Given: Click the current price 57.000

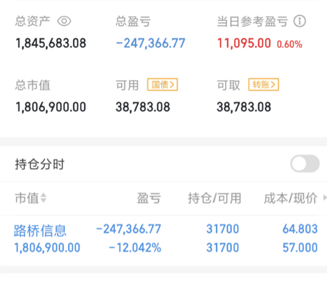Looking at the screenshot, I should click(x=300, y=248).
